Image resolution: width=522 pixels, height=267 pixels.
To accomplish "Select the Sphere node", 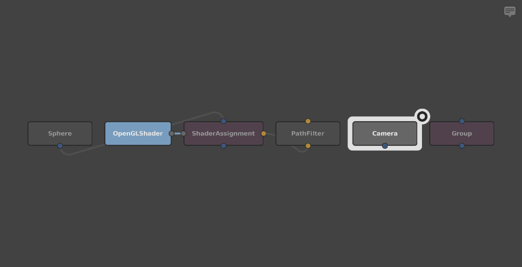I will pos(60,133).
